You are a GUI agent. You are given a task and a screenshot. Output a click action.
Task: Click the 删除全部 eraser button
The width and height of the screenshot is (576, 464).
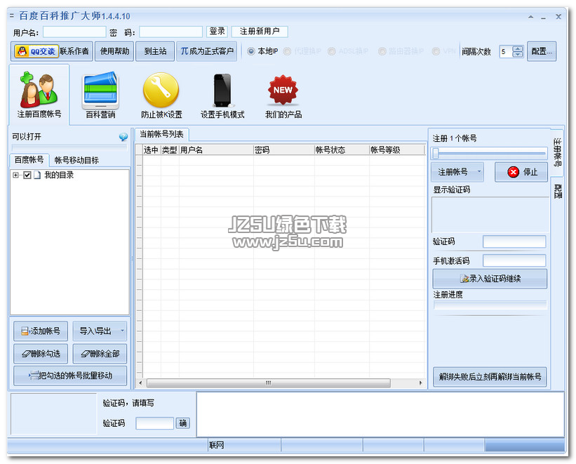coord(100,354)
